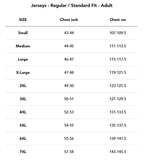Click the Small size row label

pos(23,33)
